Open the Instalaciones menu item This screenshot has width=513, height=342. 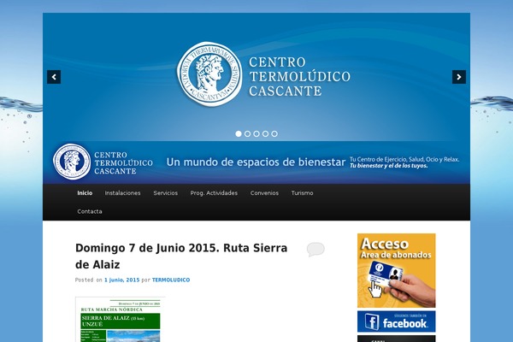coord(122,193)
